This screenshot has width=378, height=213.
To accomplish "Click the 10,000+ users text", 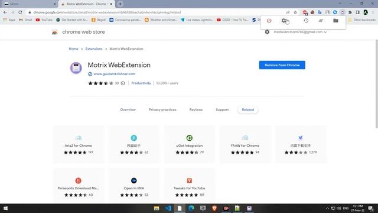I will tap(167, 83).
